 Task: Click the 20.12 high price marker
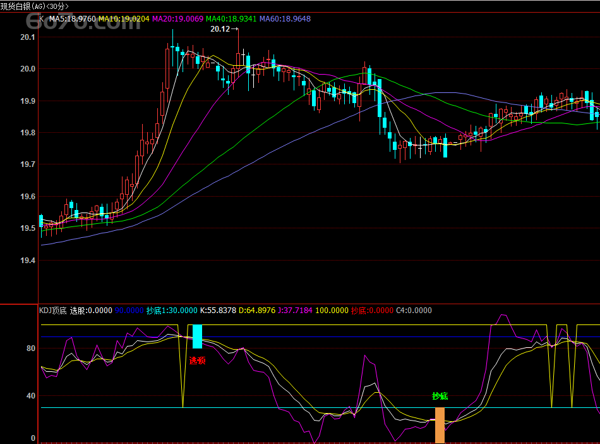point(221,29)
